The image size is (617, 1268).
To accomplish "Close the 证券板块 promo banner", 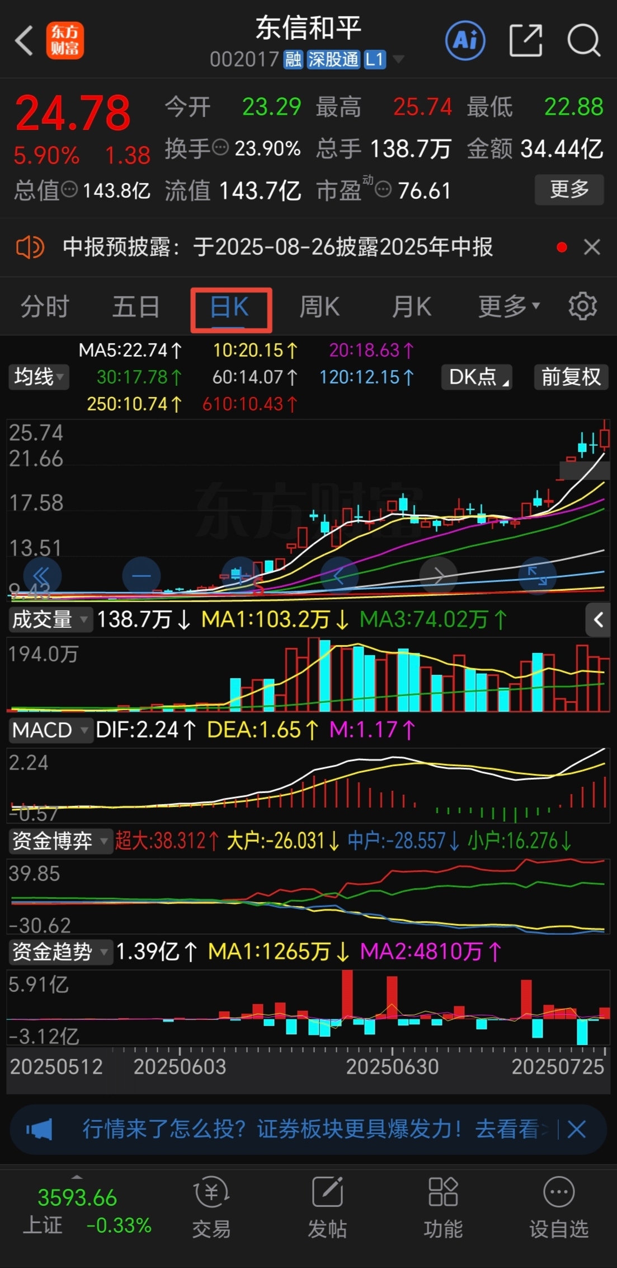I will point(576,1130).
